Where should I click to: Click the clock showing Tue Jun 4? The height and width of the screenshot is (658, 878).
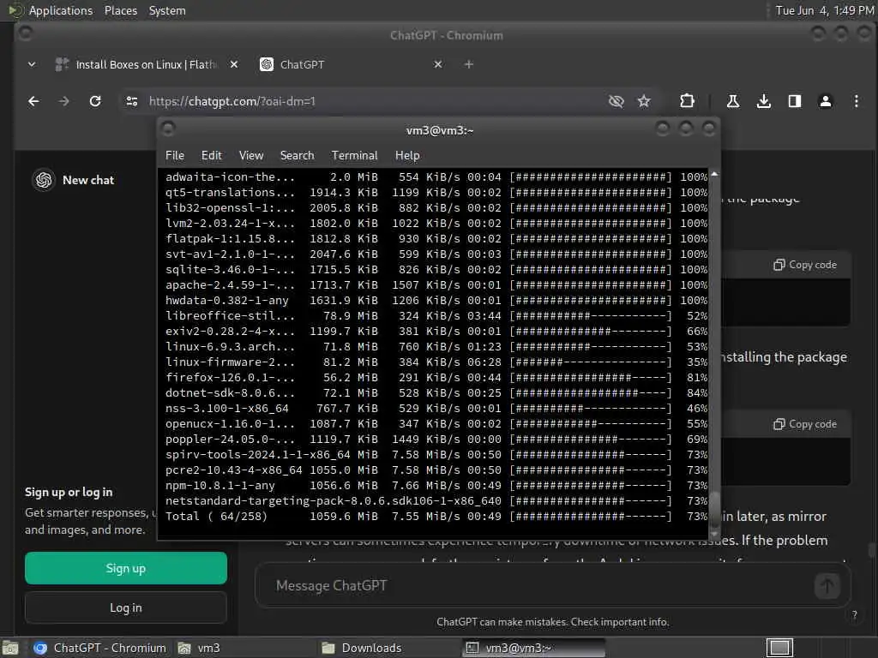(824, 10)
